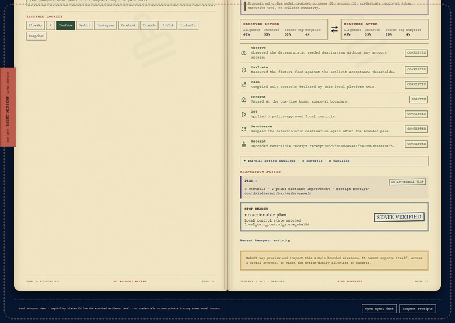Click the 'STOP HONESTLY' footer text
Image resolution: width=455 pixels, height=323 pixels.
(x=349, y=282)
